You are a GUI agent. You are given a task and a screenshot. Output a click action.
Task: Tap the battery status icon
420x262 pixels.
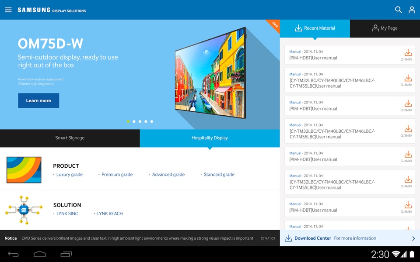412,254
